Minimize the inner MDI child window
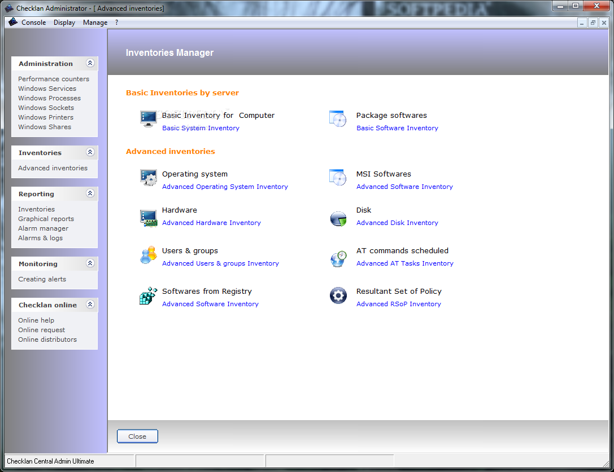 582,23
